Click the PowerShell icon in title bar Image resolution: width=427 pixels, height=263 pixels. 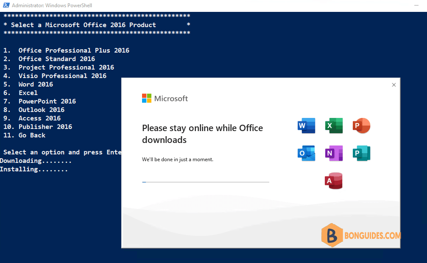coord(6,5)
